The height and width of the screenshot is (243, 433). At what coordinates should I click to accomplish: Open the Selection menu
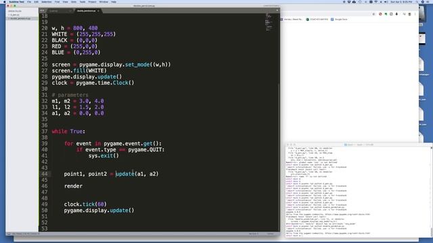click(x=47, y=1)
